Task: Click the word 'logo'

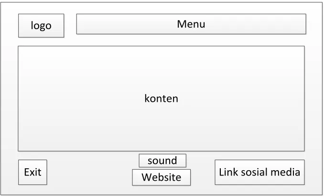Action: pos(41,26)
